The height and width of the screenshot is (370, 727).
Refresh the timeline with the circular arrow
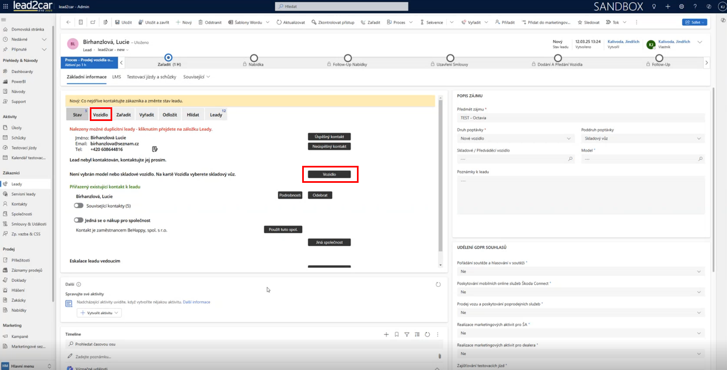click(x=427, y=334)
